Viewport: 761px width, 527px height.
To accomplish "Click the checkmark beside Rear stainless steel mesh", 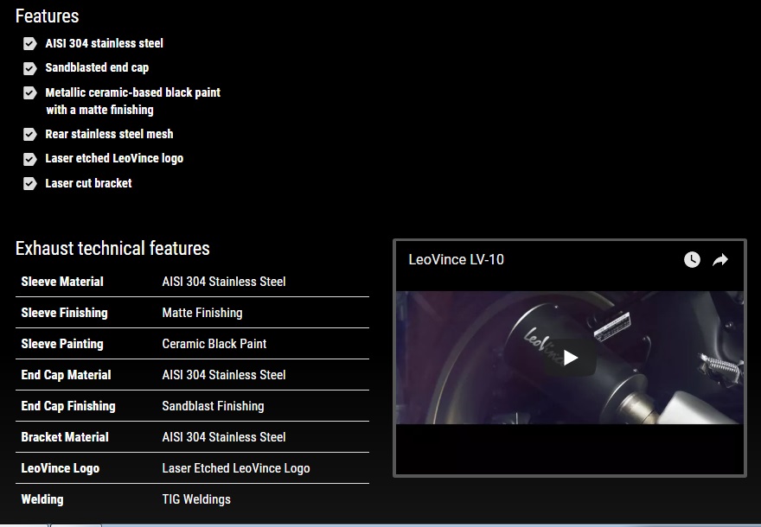I will click(29, 134).
